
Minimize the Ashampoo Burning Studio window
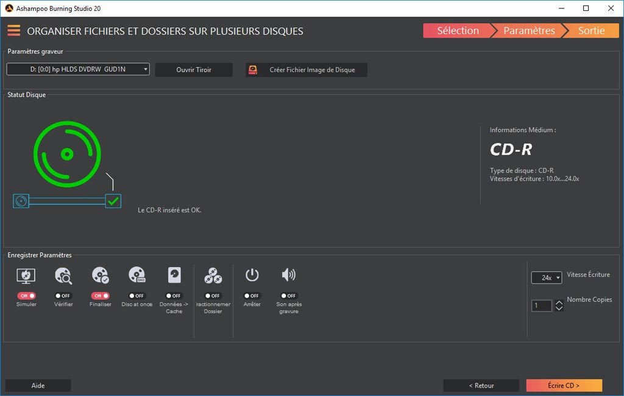tap(561, 9)
